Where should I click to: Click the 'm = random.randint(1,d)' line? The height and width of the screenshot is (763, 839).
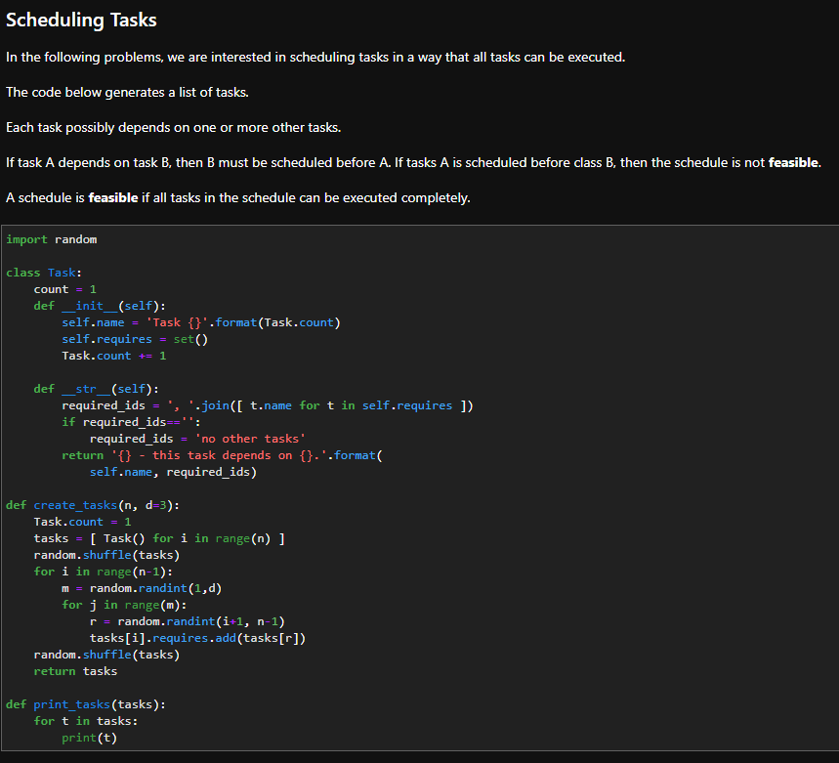pyautogui.click(x=142, y=588)
